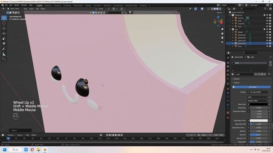273x153 pixels.
Task: Click the Base Color black swatch
Action: [x=259, y=104]
